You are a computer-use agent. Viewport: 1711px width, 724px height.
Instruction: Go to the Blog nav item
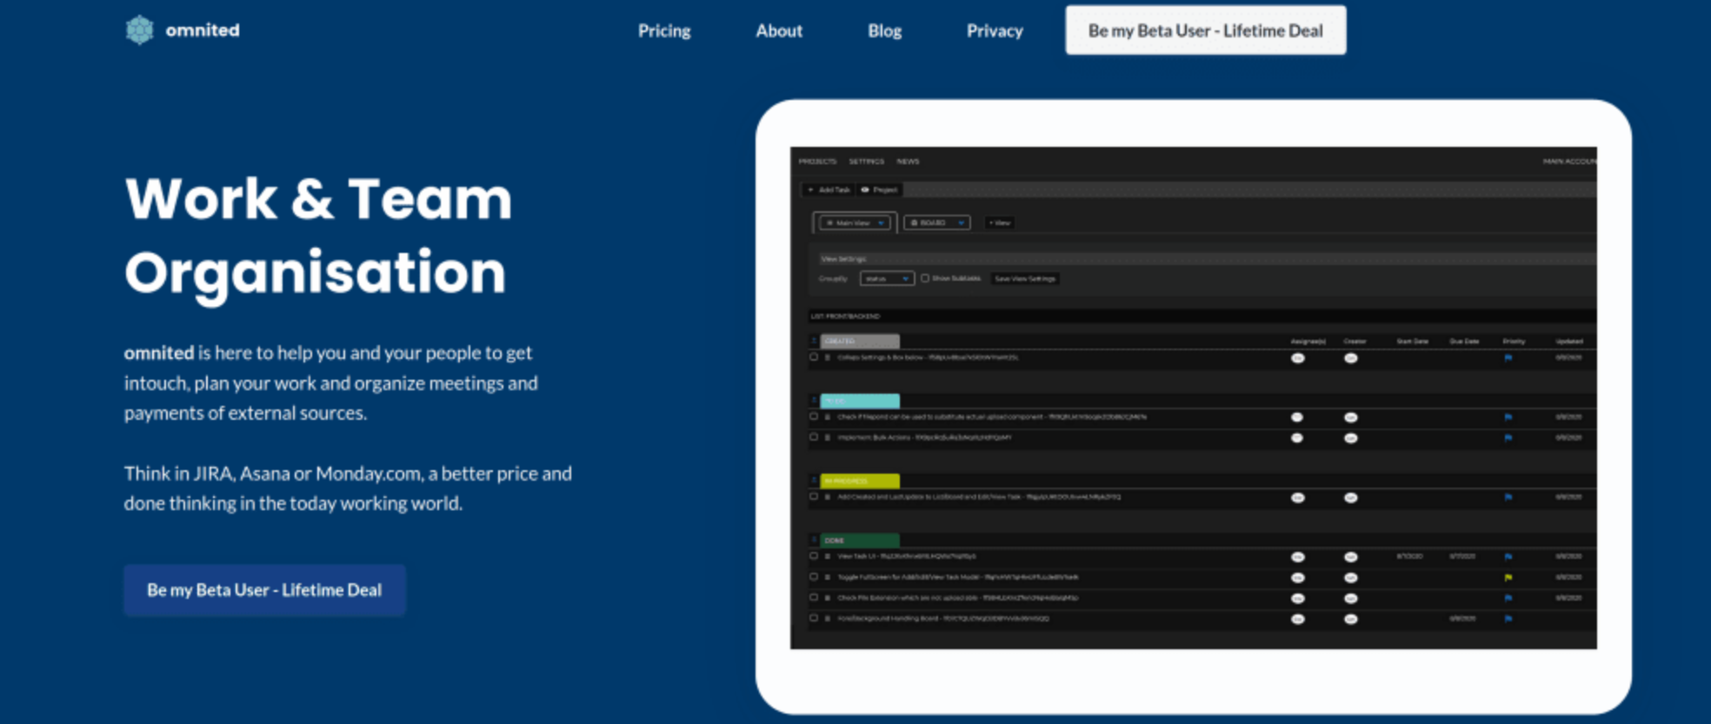(884, 31)
